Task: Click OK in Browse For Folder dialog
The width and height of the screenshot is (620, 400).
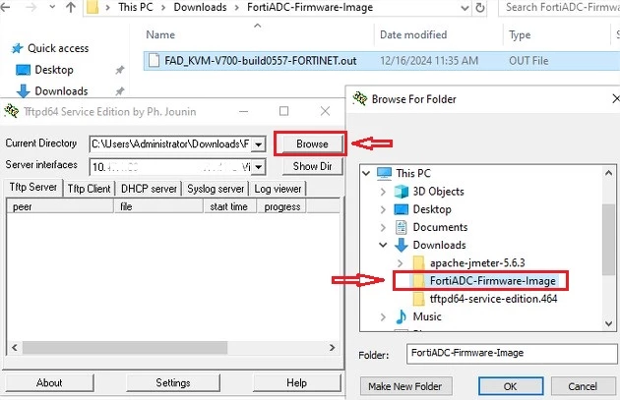Action: click(511, 386)
